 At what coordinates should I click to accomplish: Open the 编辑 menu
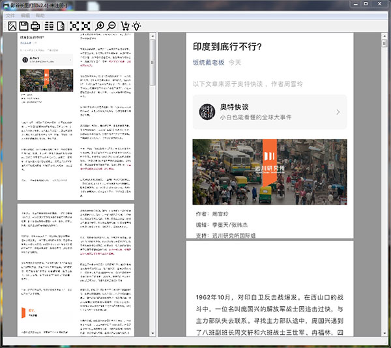(x=25, y=14)
